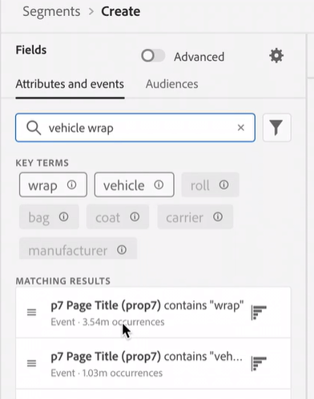Toggle the wrap key term chip
This screenshot has width=314, height=399.
(x=53, y=185)
